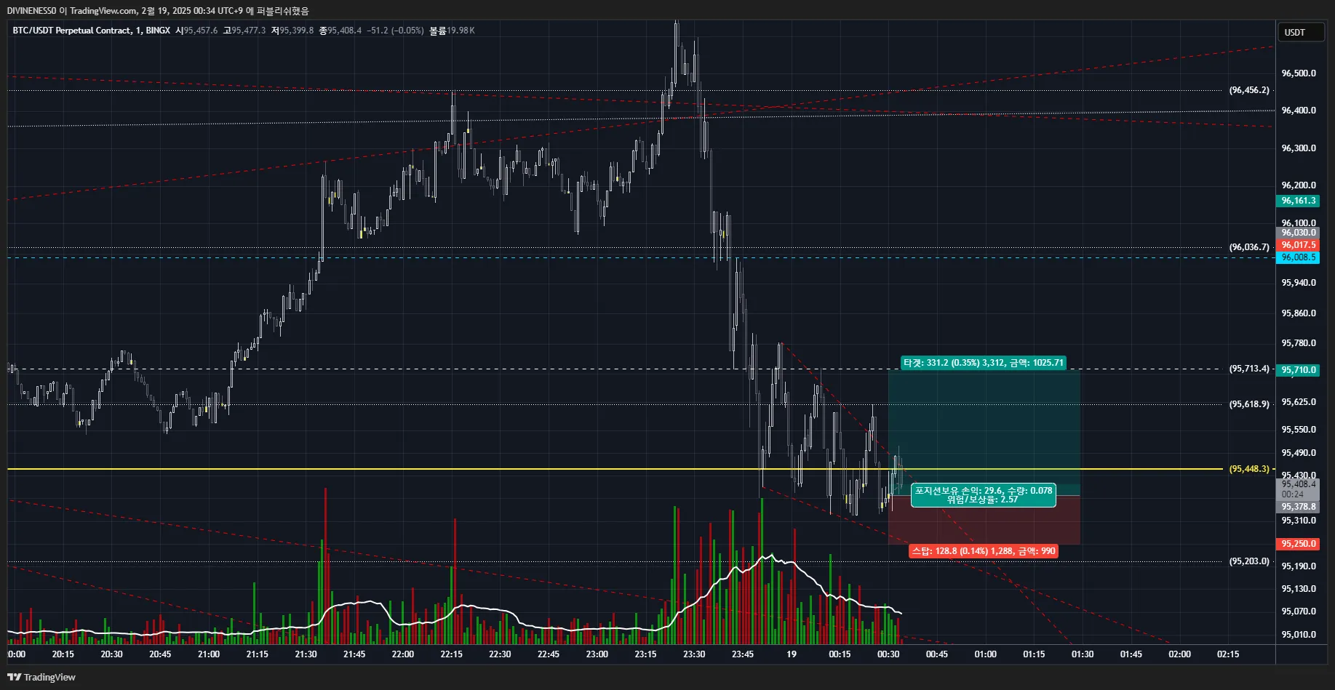This screenshot has width=1335, height=690.
Task: Click the 01:15 time axis label
Action: [1034, 654]
